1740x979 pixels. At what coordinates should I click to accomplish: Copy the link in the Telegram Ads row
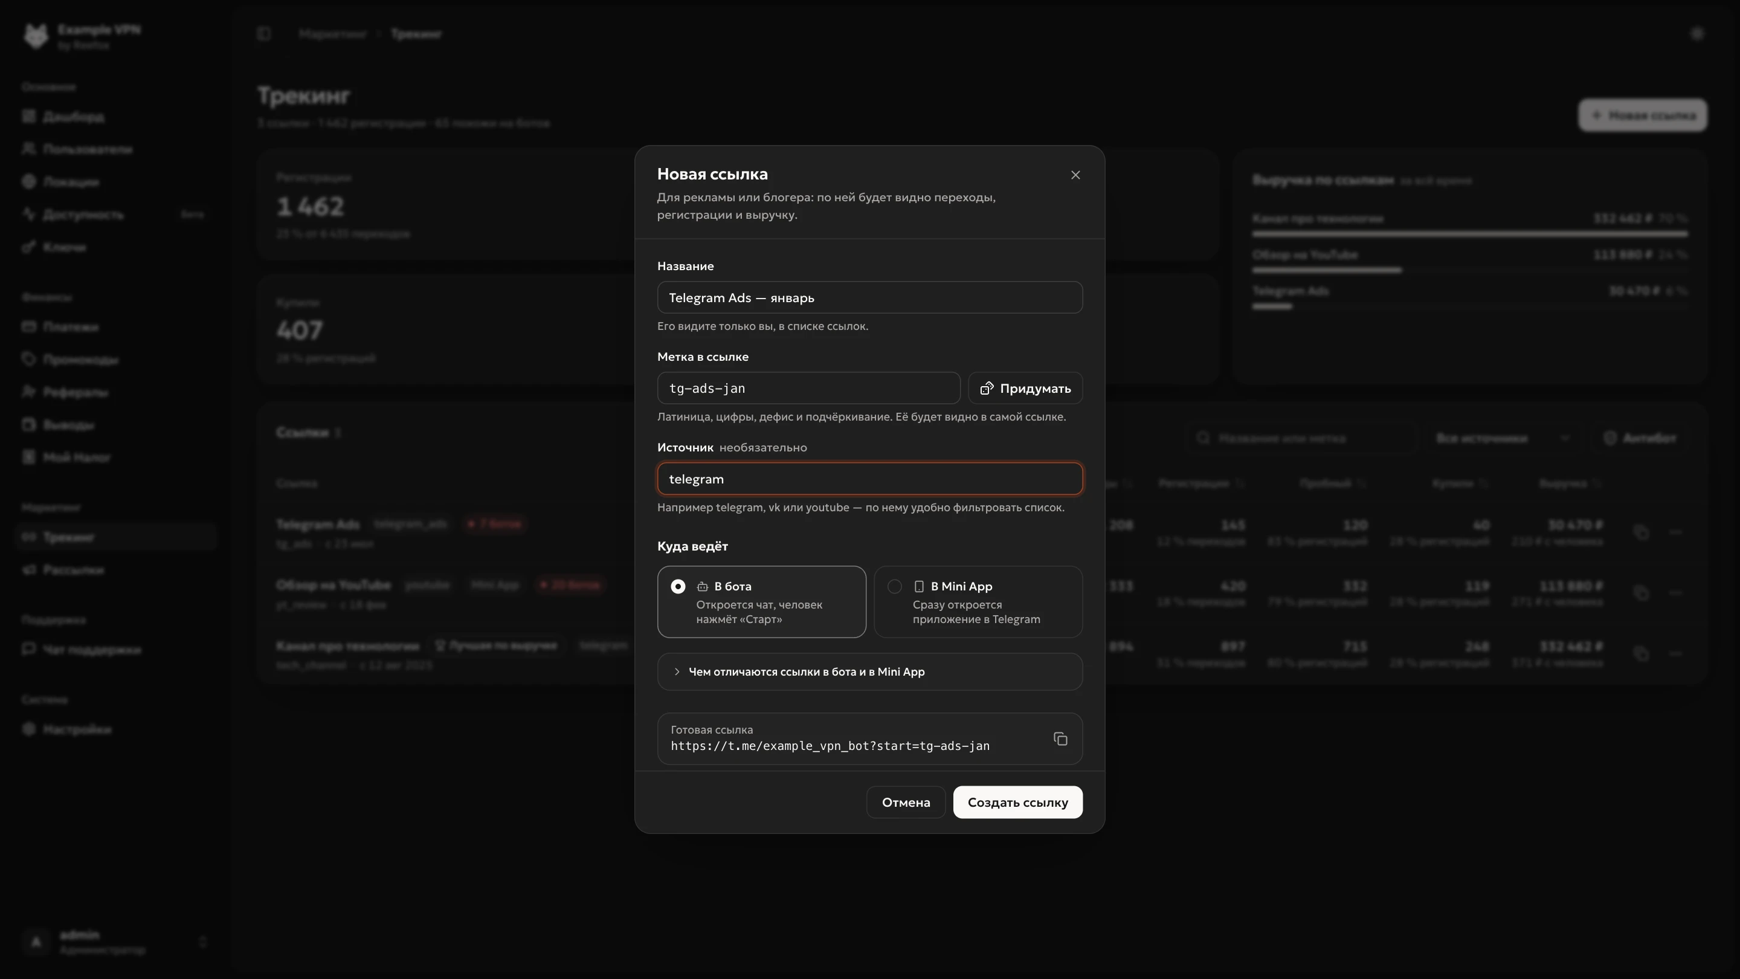[1642, 532]
